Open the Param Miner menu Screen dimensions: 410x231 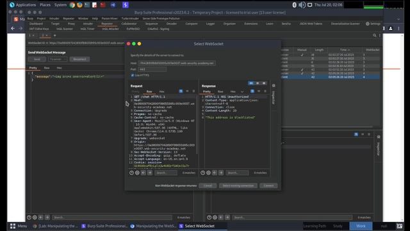point(110,19)
